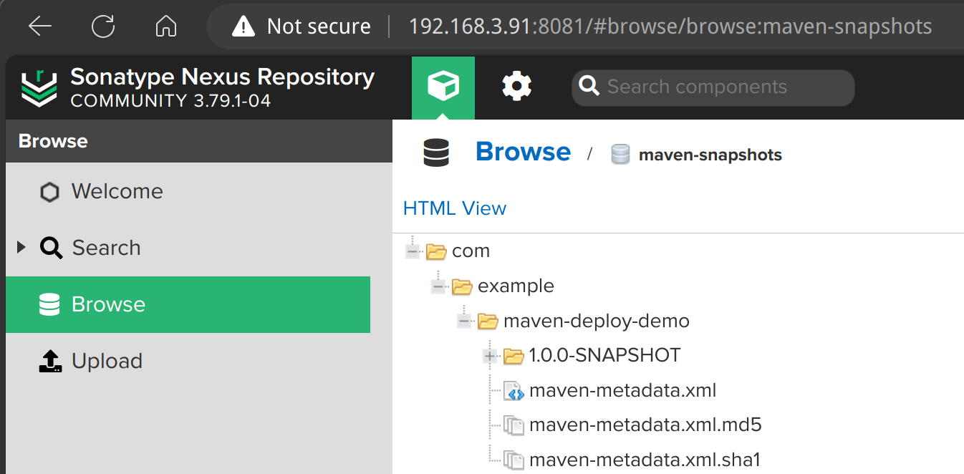This screenshot has width=964, height=474.
Task: Click the maven-deploy-demo folder icon
Action: pos(488,321)
